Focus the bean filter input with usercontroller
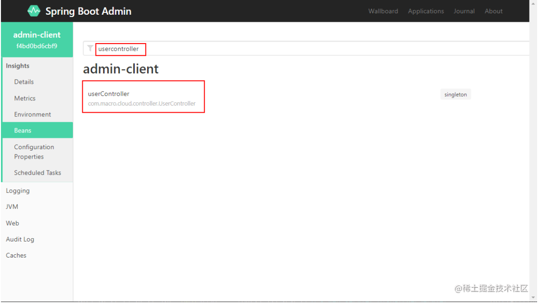This screenshot has height=303, width=539. pyautogui.click(x=306, y=49)
